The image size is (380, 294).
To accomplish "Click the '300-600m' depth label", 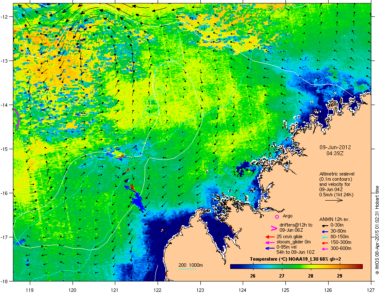I will pos(341,248).
